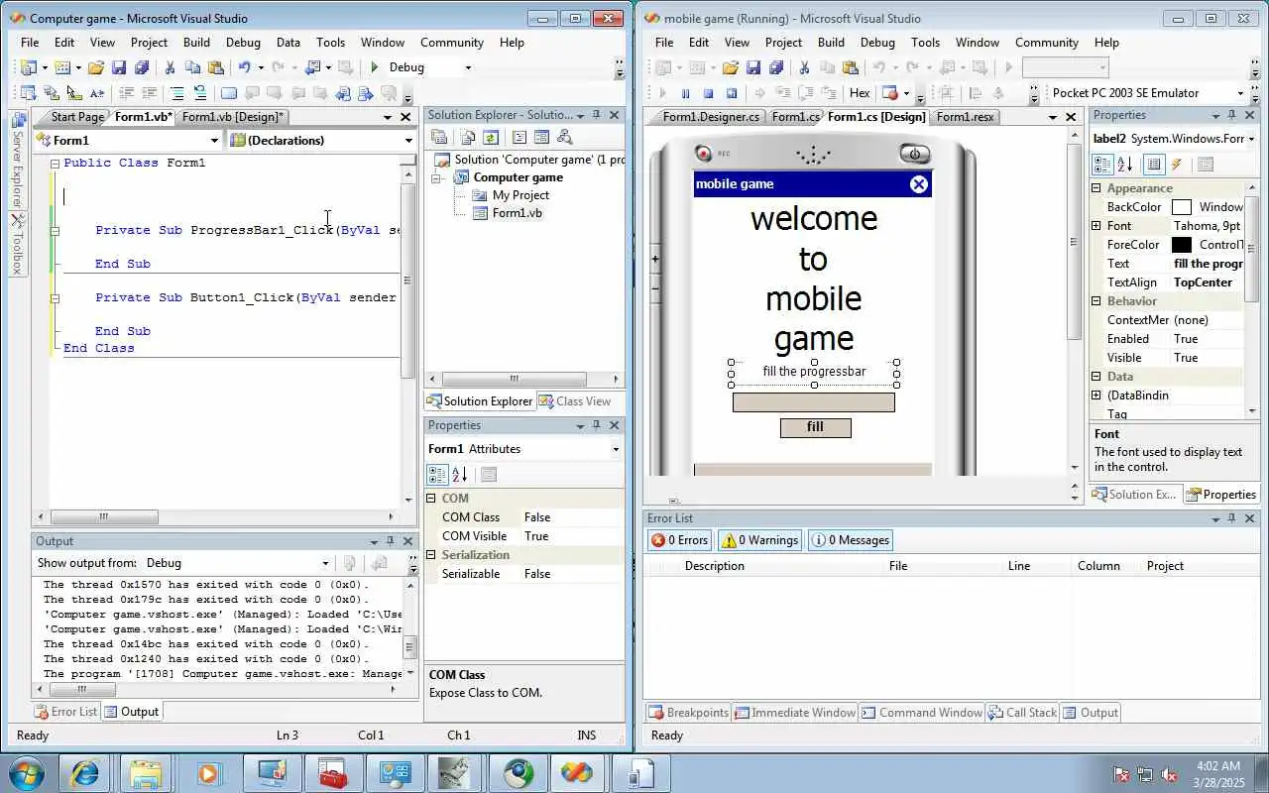Toggle Hex display in debug toolbar

pos(860,93)
